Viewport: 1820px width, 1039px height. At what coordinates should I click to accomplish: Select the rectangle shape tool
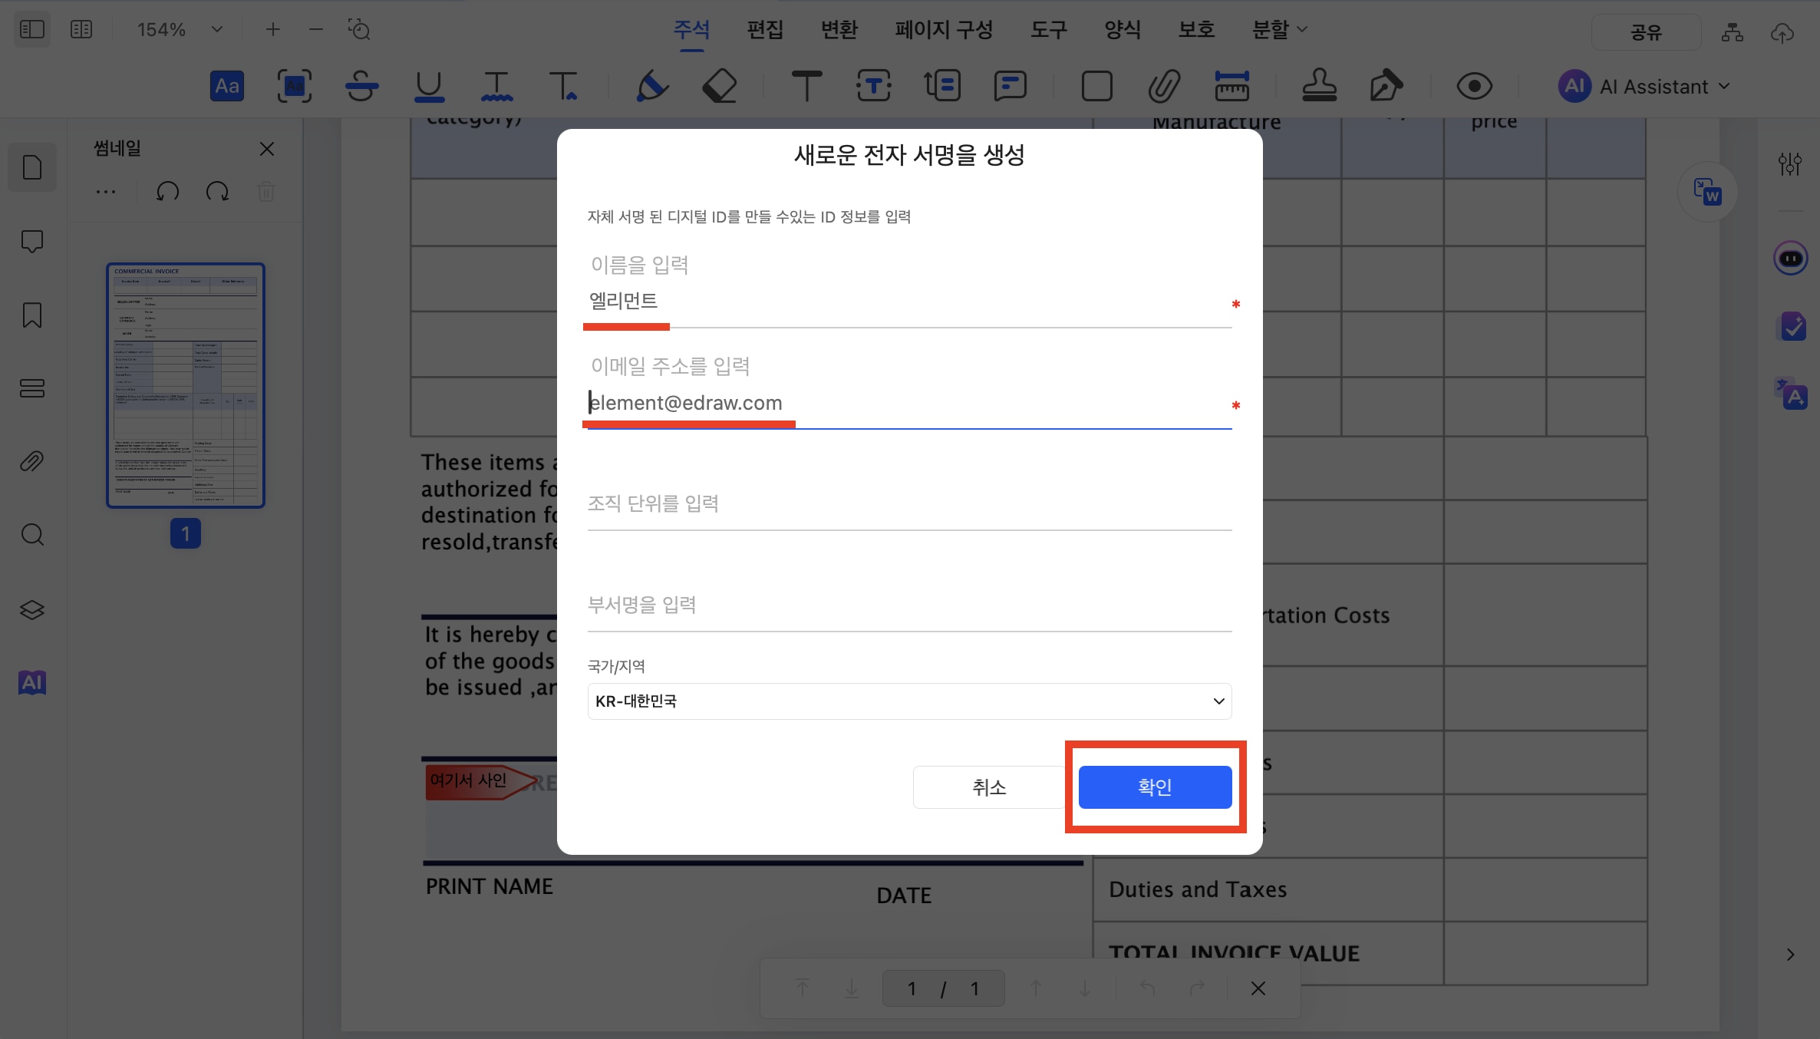1097,86
